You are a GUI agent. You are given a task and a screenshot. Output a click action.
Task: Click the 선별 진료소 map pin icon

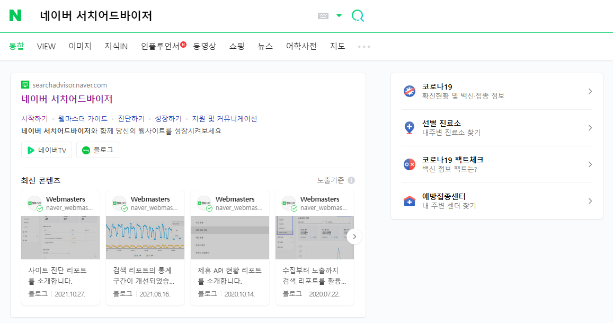[x=410, y=128]
